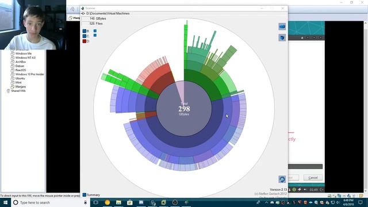Open the Windows Start menu
The height and width of the screenshot is (207, 368).
(5, 202)
